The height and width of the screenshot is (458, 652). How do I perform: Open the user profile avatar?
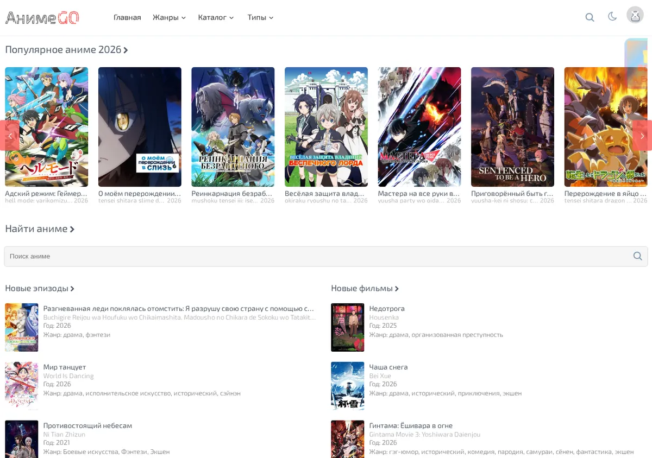tap(635, 15)
